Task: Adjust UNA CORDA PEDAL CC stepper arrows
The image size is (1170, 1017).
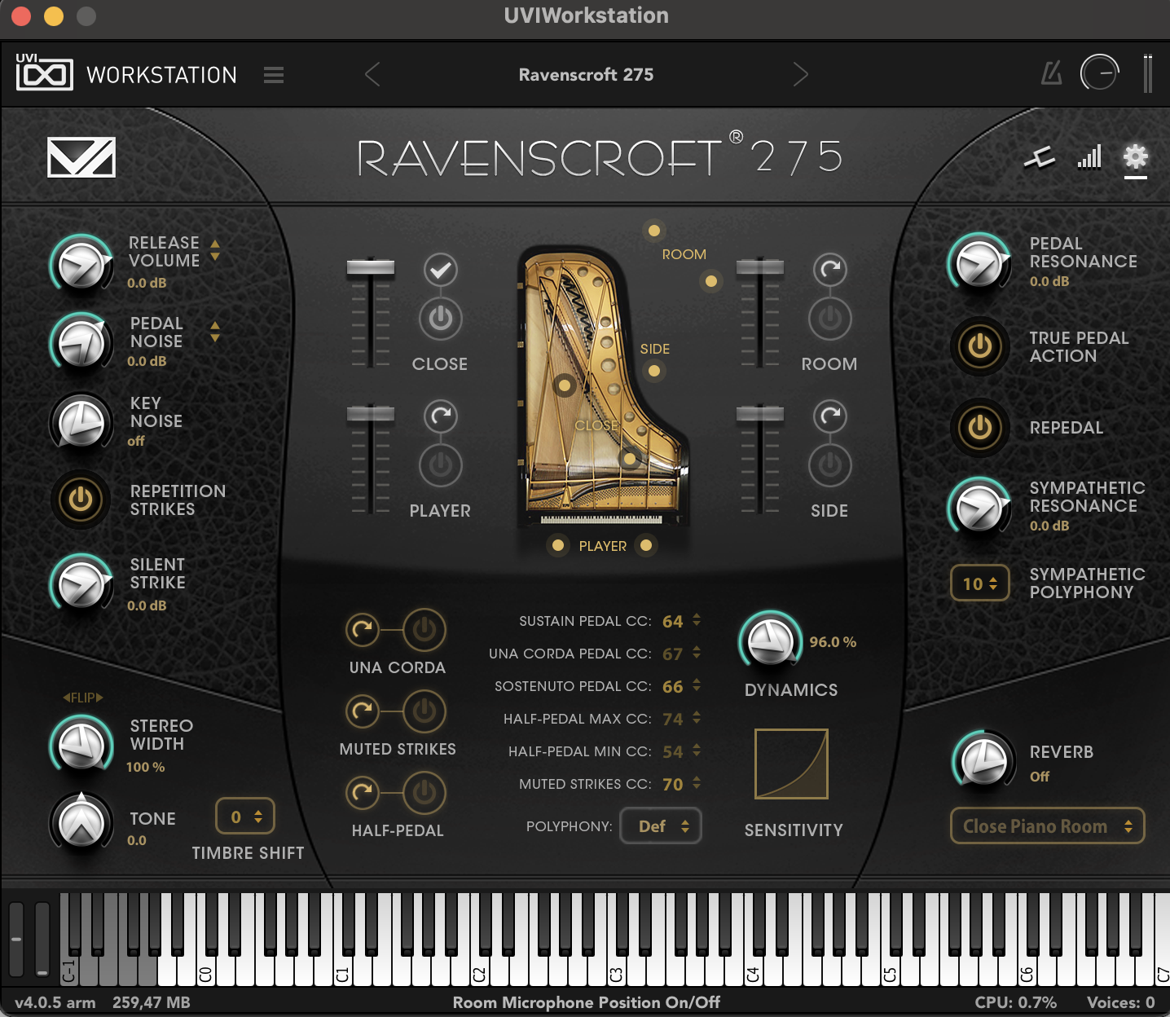Action: pyautogui.click(x=697, y=653)
